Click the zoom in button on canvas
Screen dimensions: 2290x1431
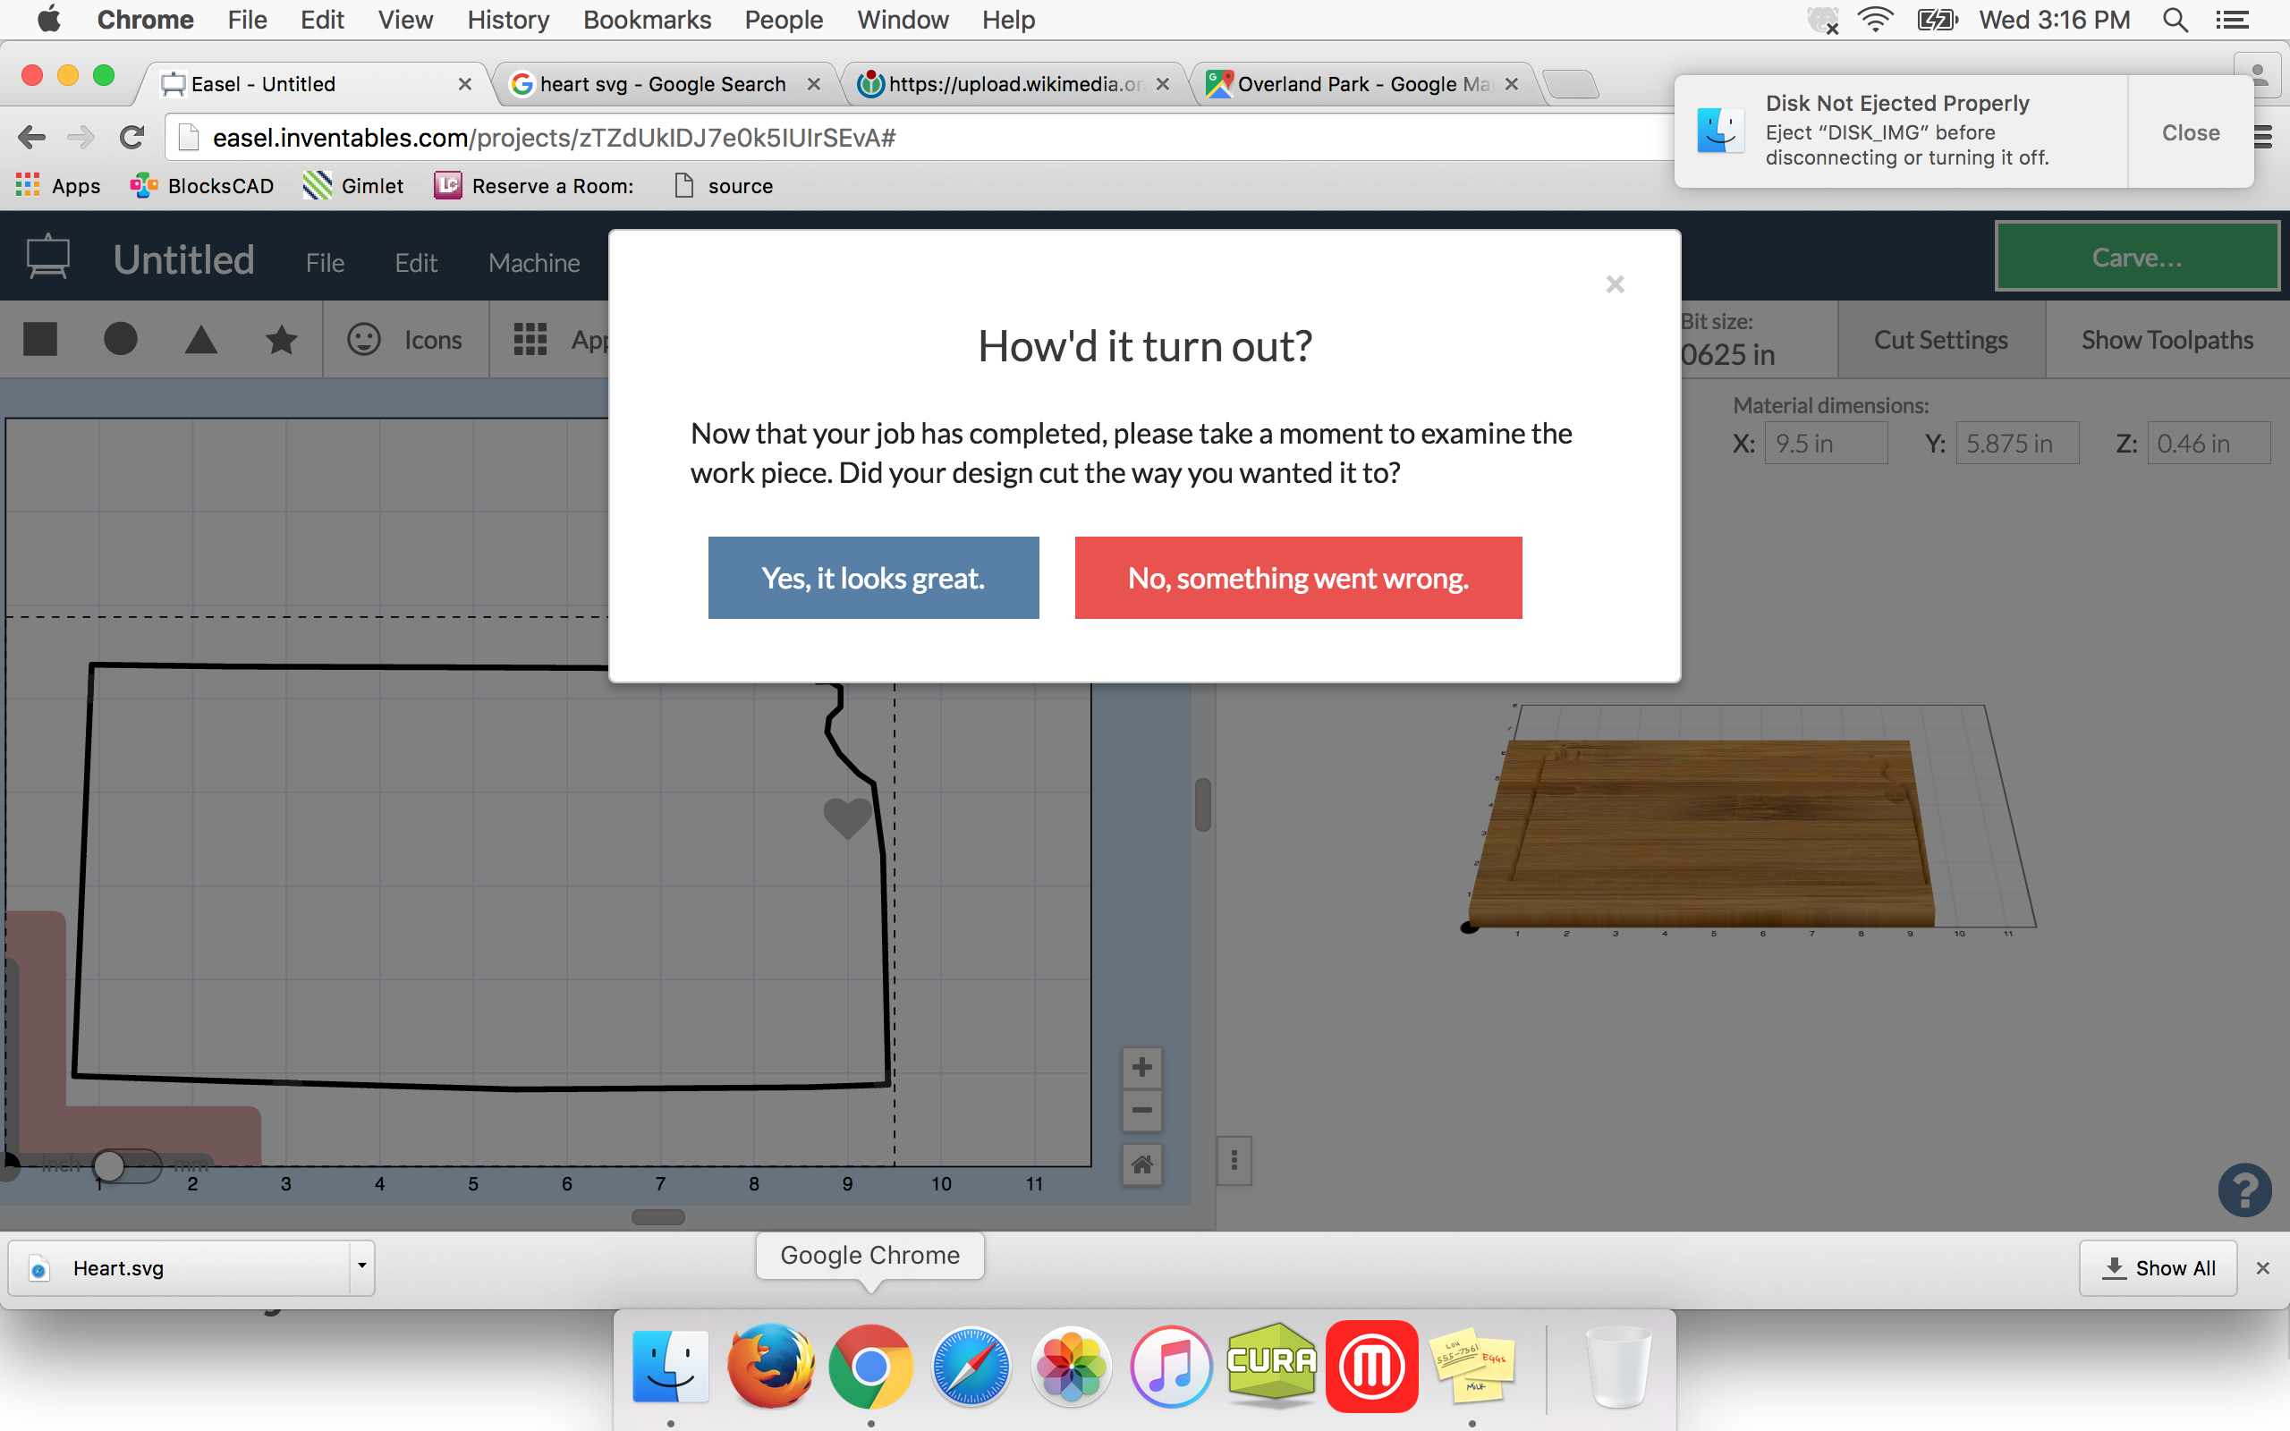(1142, 1065)
